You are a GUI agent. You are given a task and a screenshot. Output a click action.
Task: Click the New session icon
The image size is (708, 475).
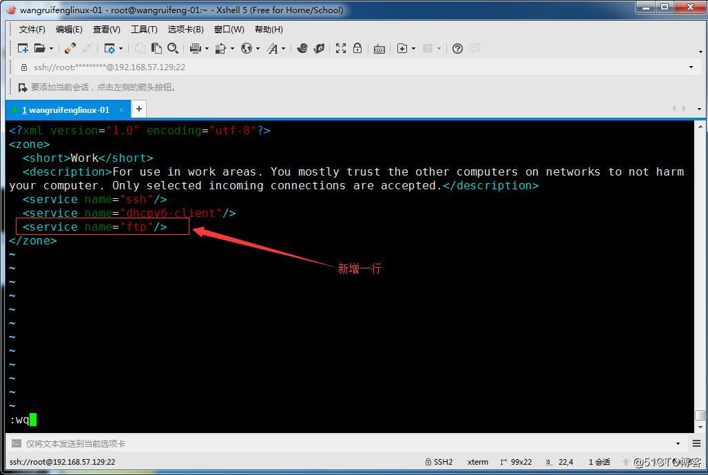click(23, 48)
